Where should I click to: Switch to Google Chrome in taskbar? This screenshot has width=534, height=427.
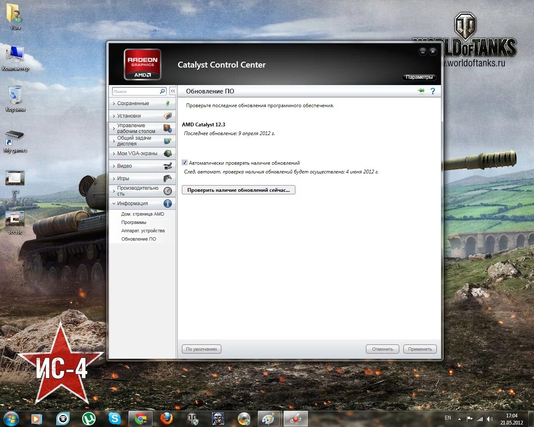point(141,419)
